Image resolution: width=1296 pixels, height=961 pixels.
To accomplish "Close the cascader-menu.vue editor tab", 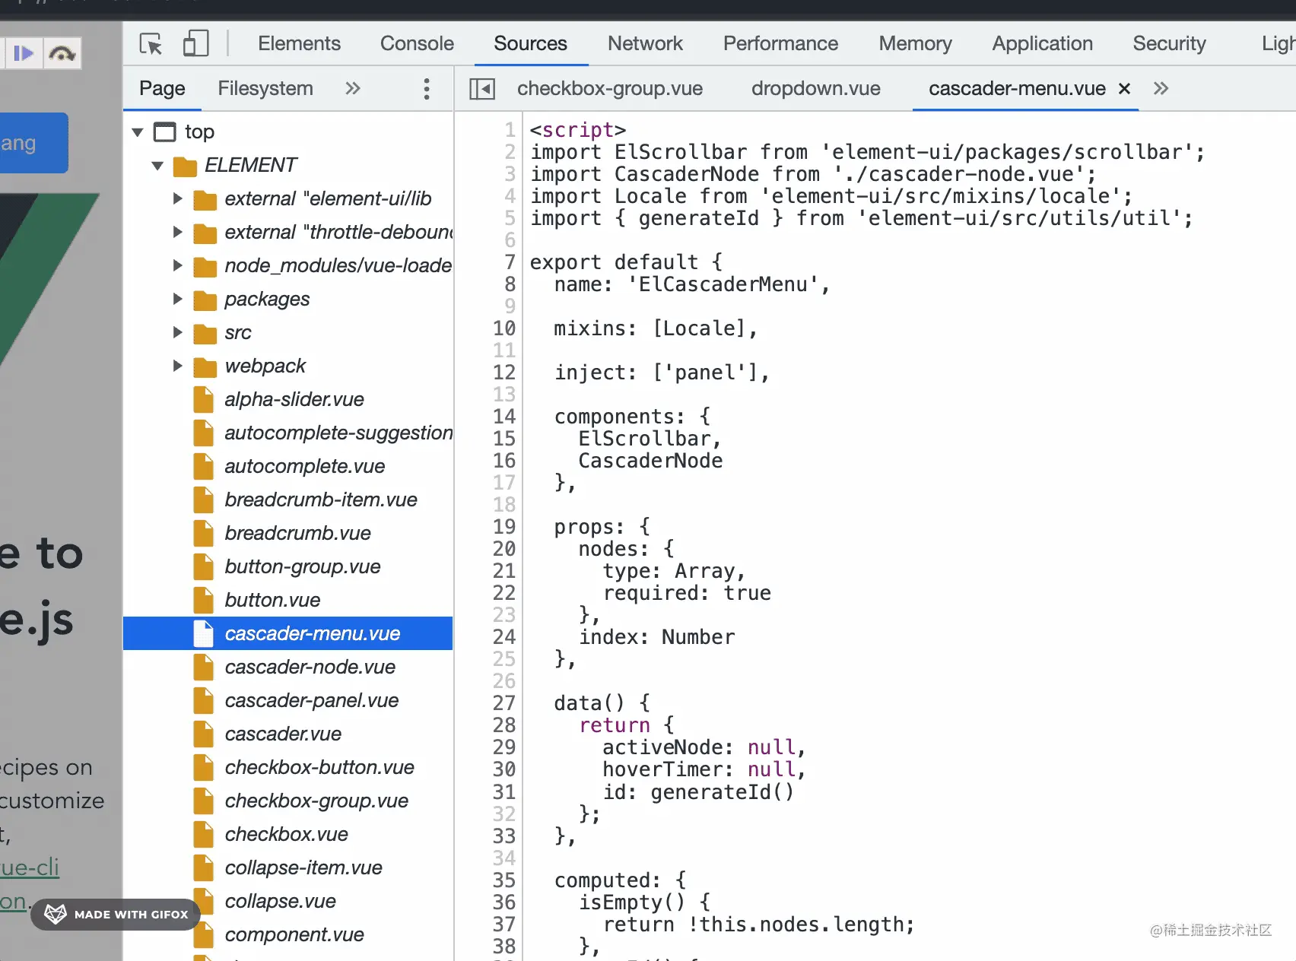I will click(x=1124, y=89).
